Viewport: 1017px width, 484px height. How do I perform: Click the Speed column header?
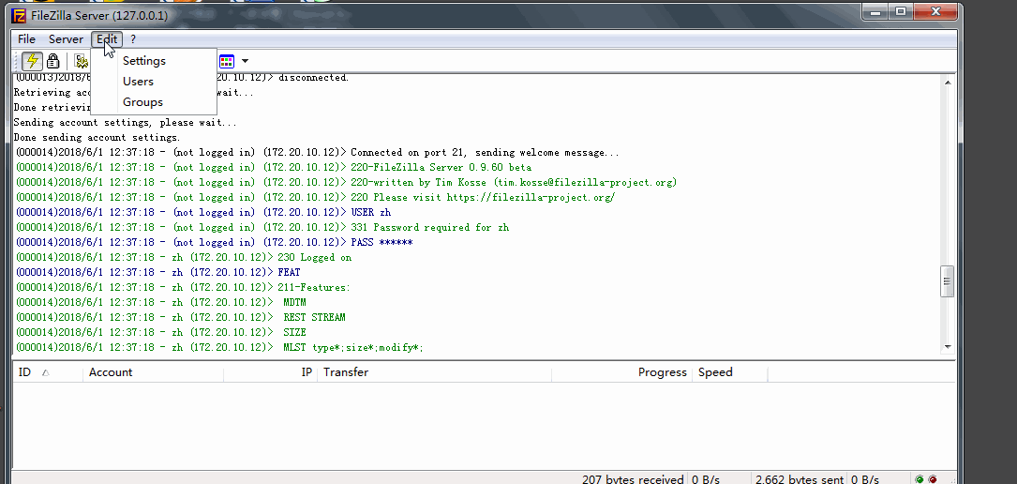(x=729, y=372)
